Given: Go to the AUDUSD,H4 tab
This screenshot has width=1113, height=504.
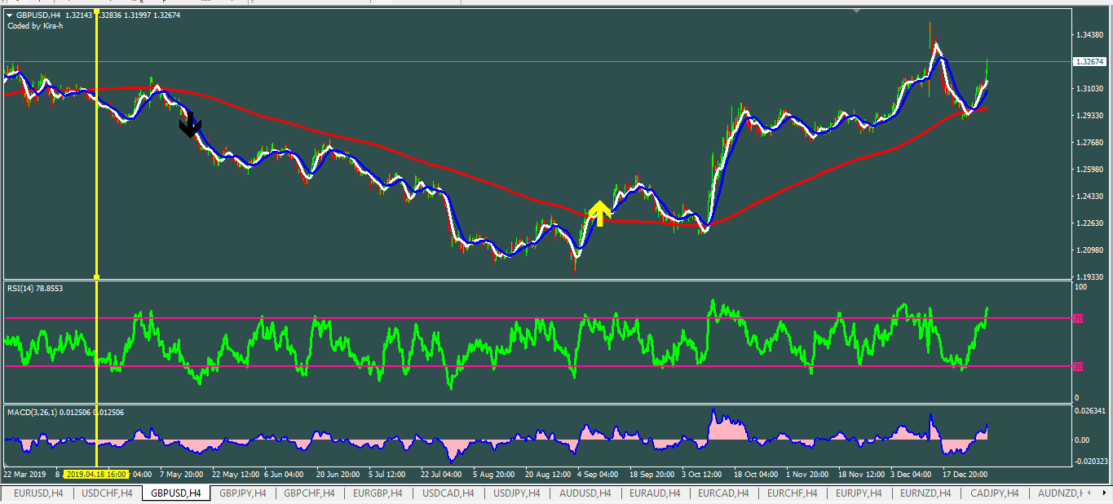Looking at the screenshot, I should (x=585, y=493).
